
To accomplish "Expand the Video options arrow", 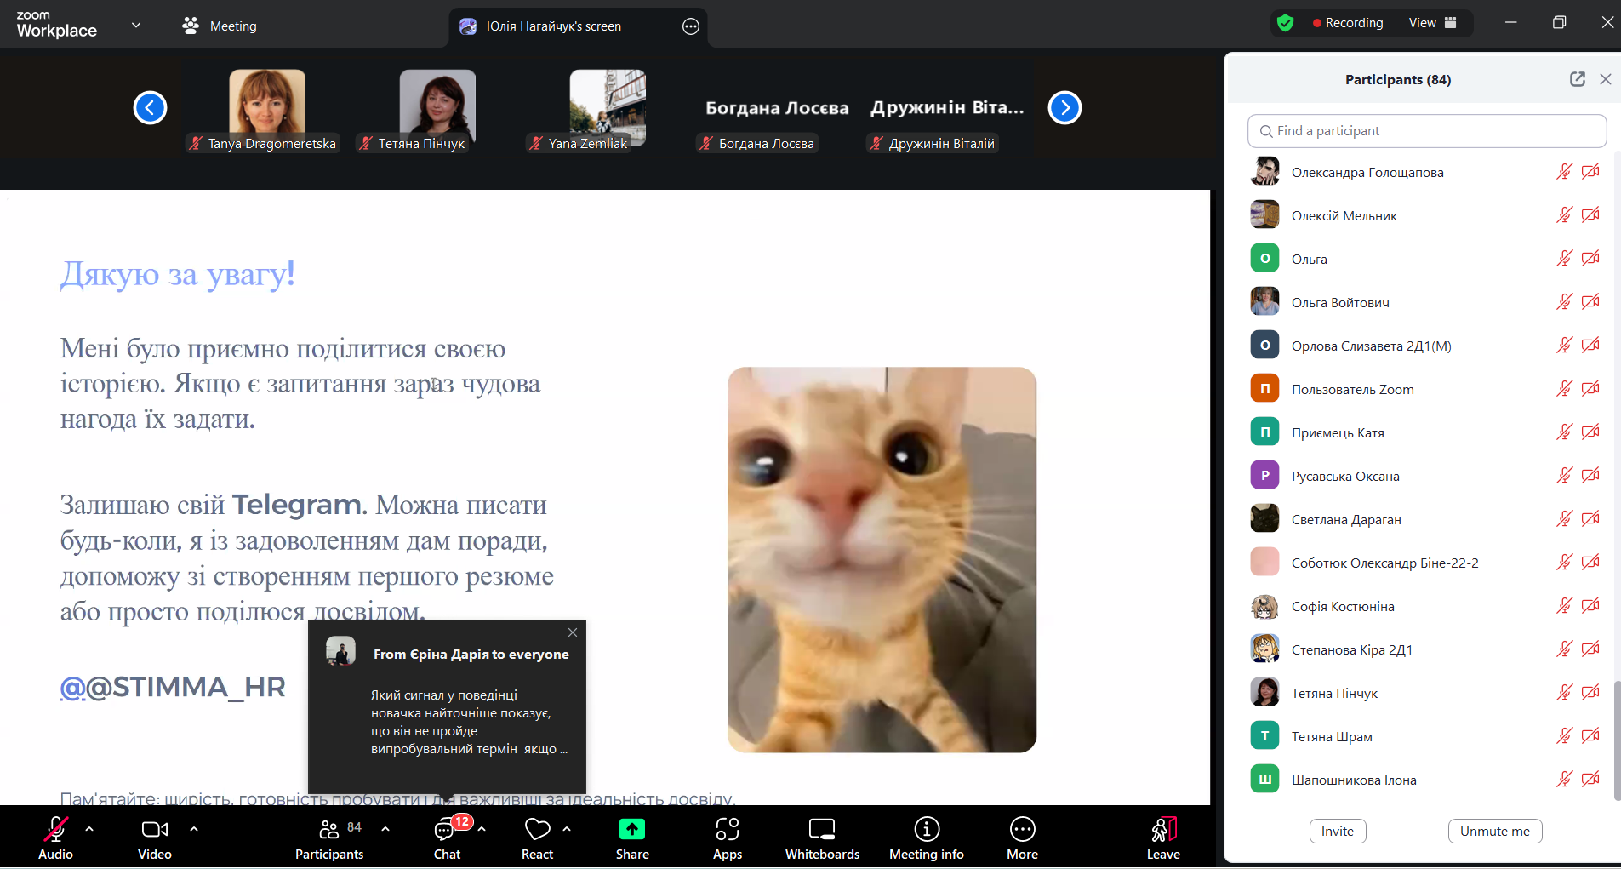I will point(194,828).
